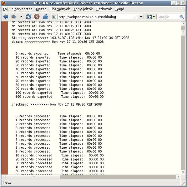Image resolution: width=187 pixels, height=187 pixels.
Task: Open the back/forward history dropdown arrow
Action: click(x=21, y=17)
